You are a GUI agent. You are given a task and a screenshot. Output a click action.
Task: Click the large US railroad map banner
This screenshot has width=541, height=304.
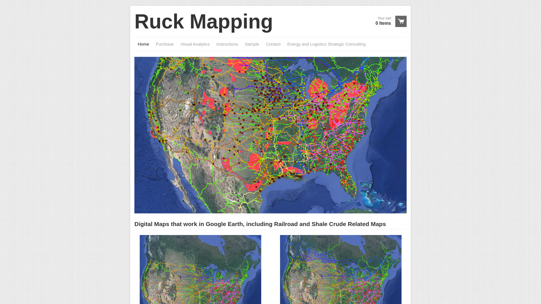270,135
